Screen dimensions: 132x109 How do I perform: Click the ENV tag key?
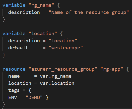(12, 98)
